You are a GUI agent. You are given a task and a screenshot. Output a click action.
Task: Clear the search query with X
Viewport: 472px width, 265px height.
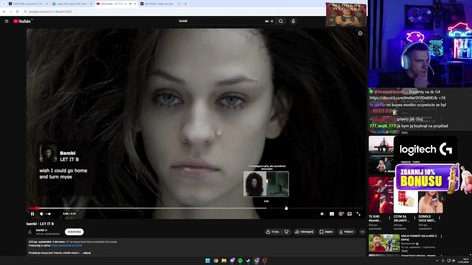[x=272, y=21]
